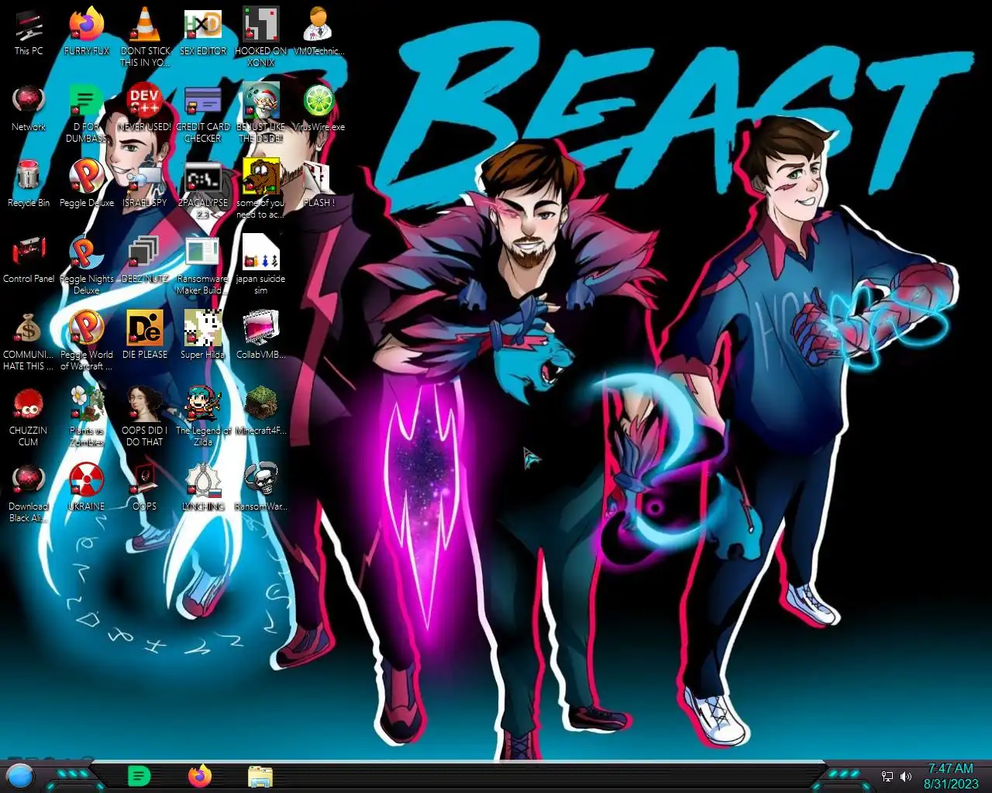Select the HxD hex editor shortcut
The width and height of the screenshot is (992, 793).
pos(203,33)
